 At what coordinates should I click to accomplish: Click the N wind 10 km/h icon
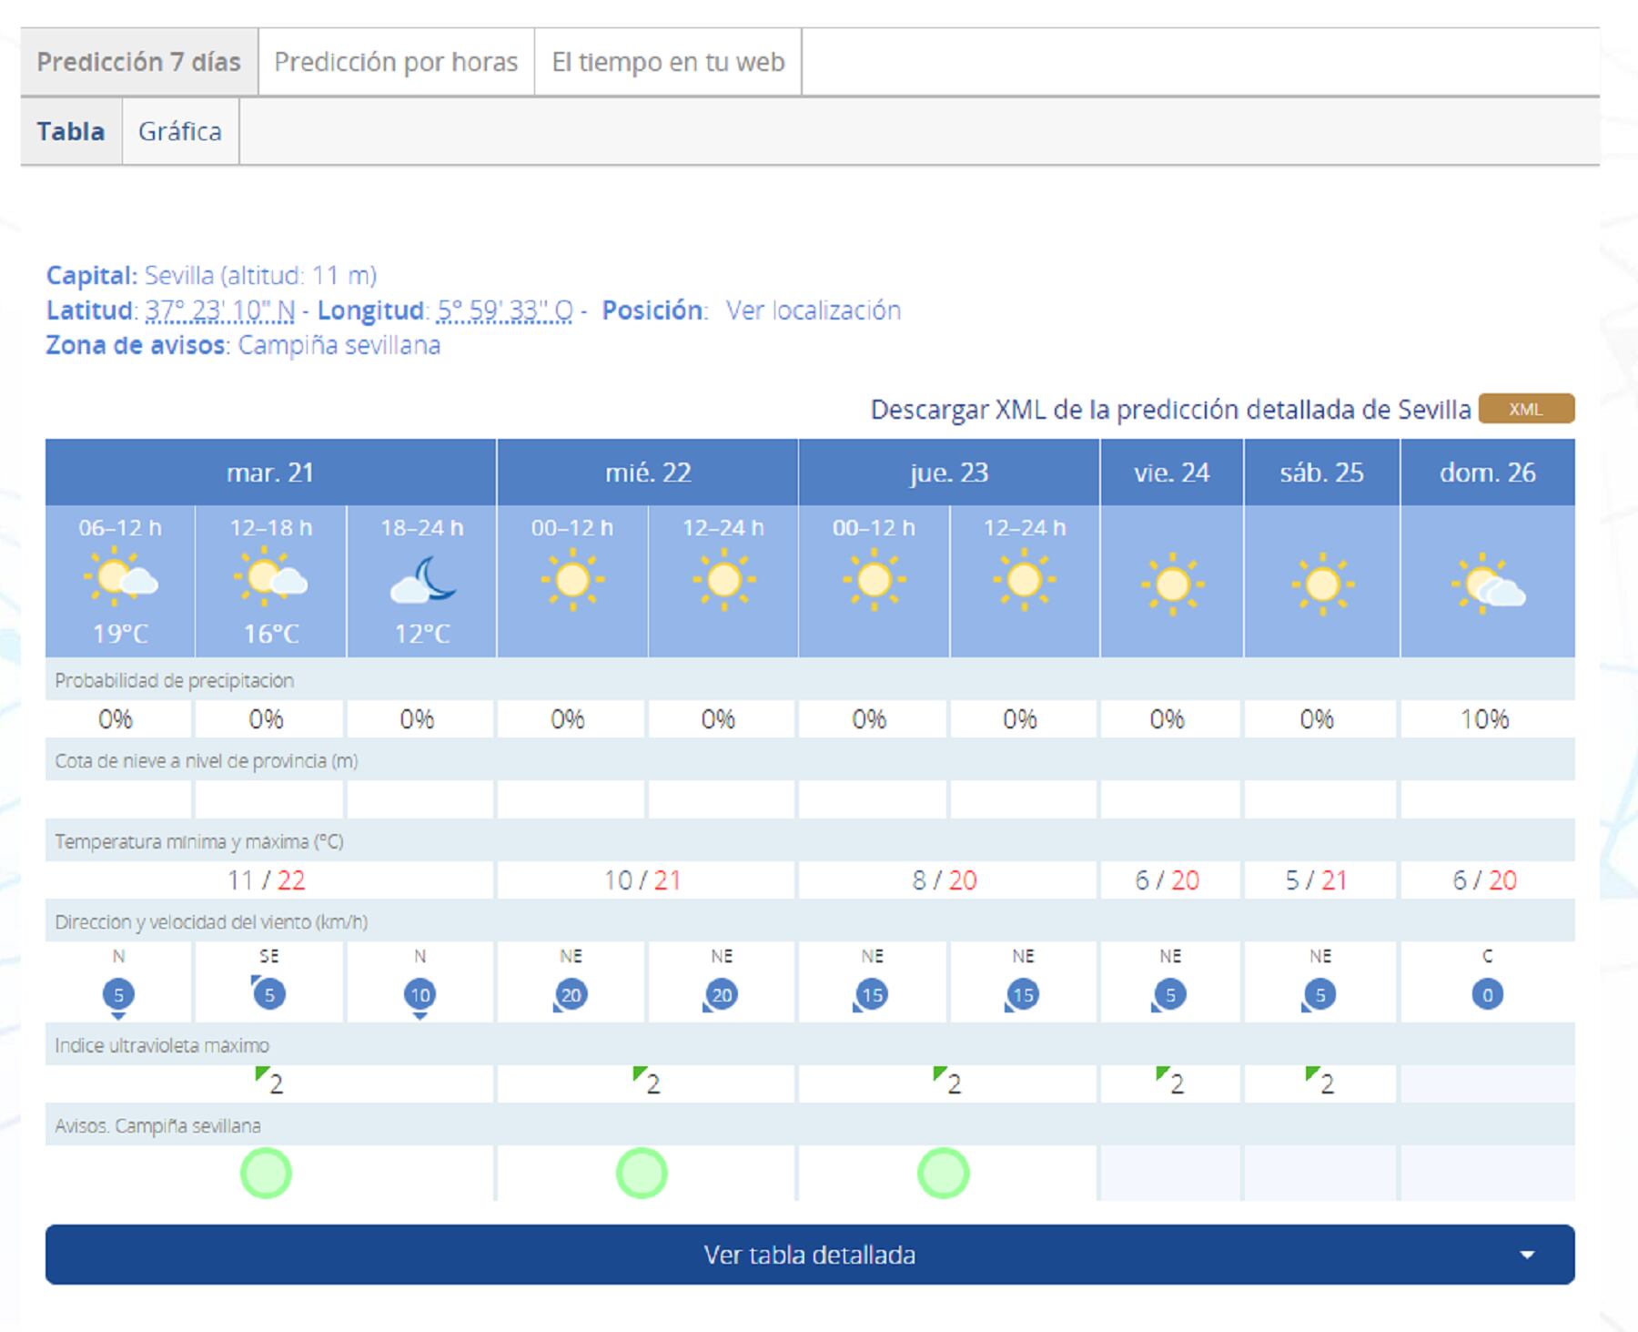click(x=420, y=996)
